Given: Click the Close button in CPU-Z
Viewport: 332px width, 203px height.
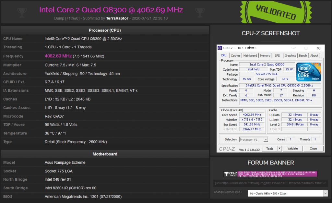Looking at the screenshot, I should point(313,149).
